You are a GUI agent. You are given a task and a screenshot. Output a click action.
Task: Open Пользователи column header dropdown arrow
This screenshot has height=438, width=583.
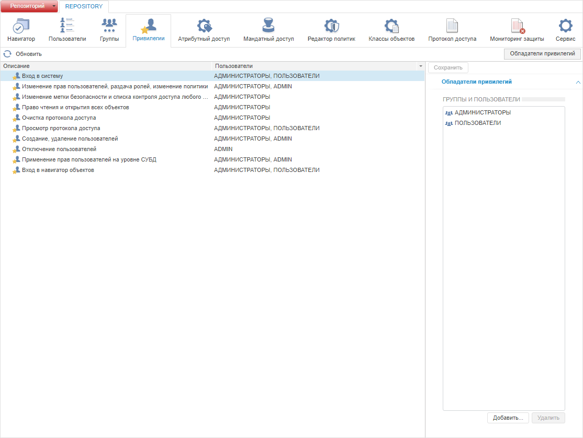[421, 66]
